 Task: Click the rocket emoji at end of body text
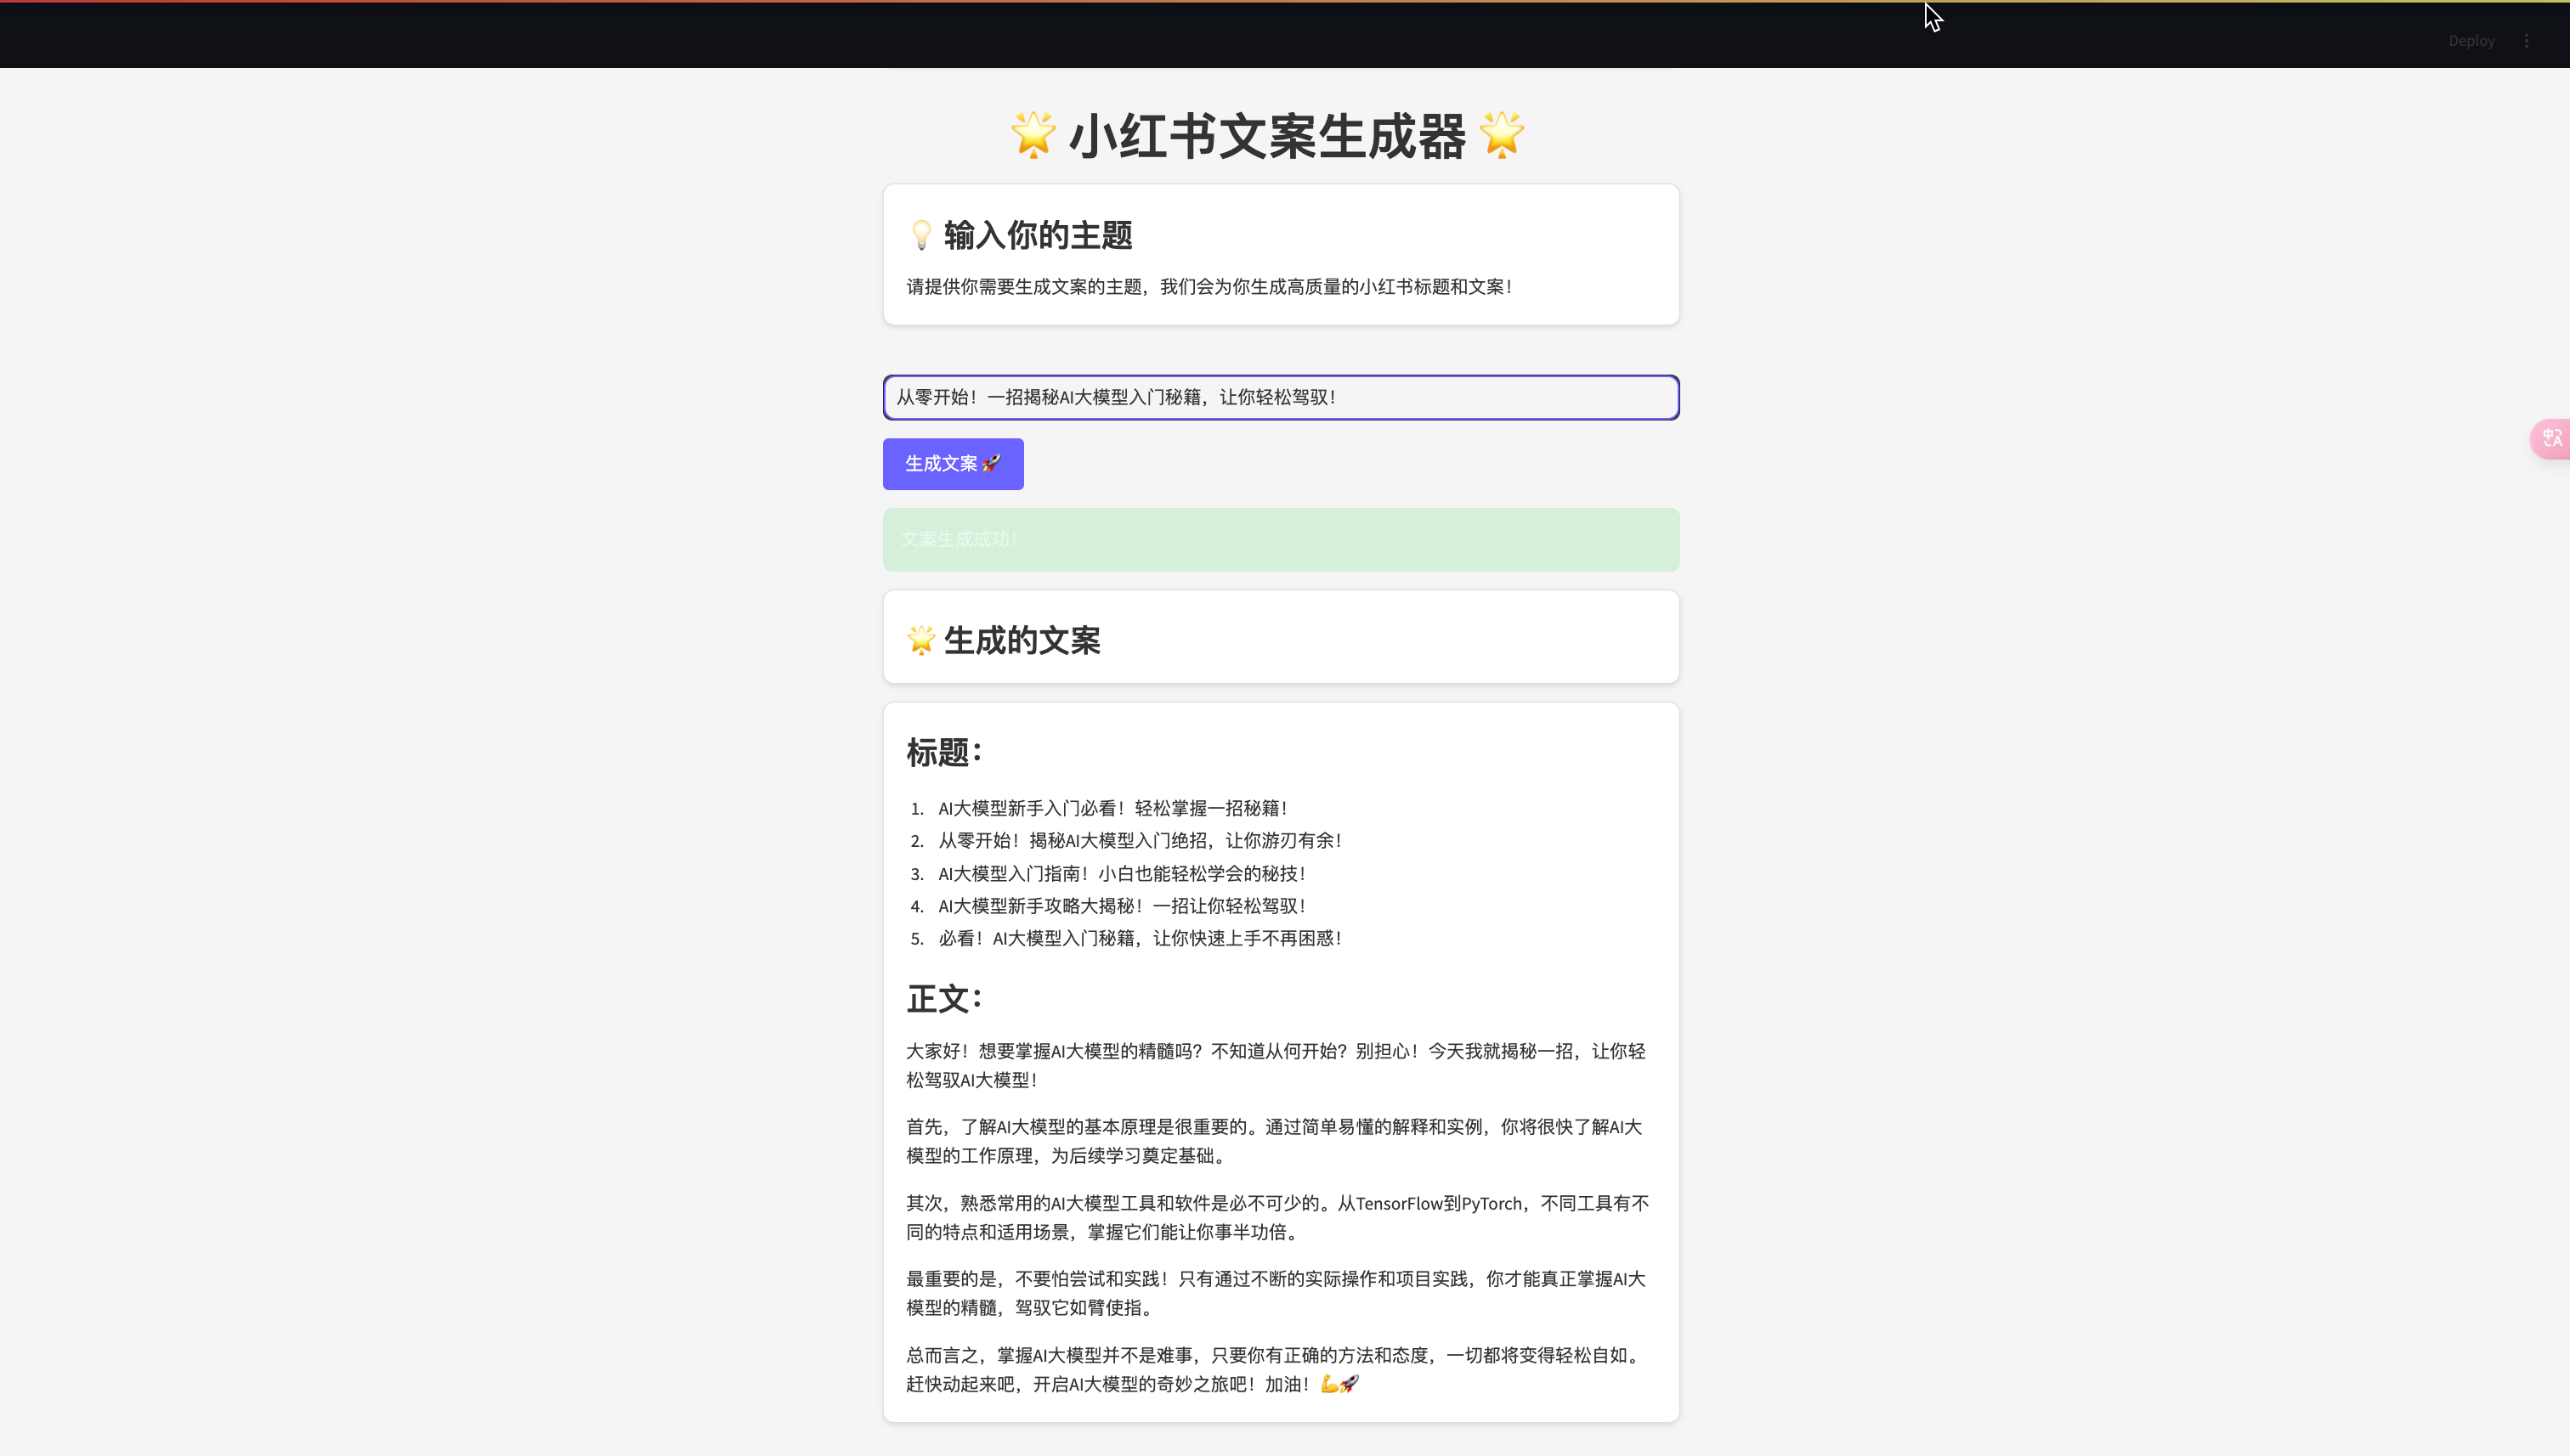1350,1384
